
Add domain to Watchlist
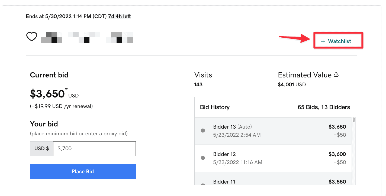pyautogui.click(x=336, y=41)
